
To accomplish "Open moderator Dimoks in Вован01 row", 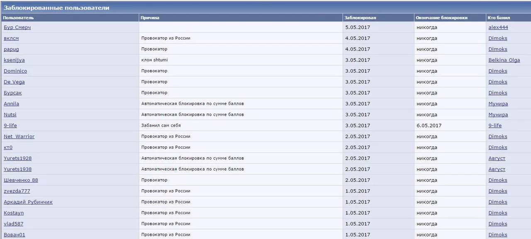I will (498, 234).
